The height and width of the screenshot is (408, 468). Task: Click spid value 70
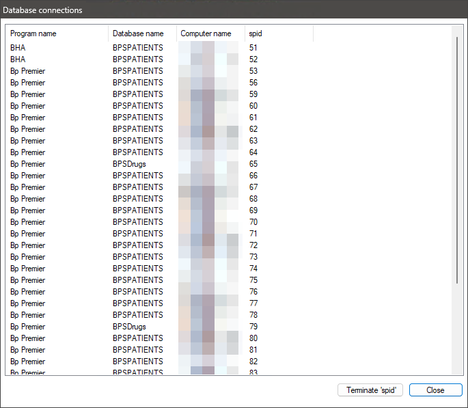253,222
